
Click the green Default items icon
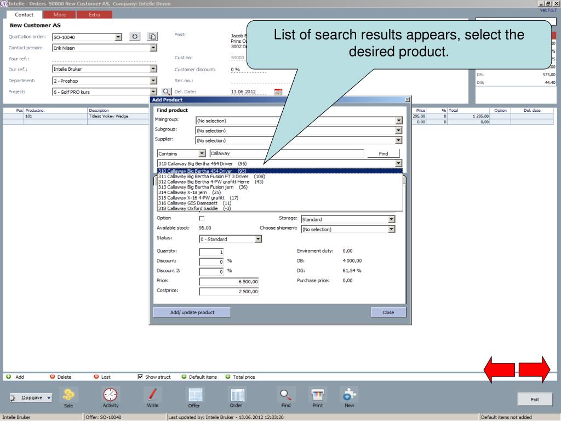coord(184,377)
